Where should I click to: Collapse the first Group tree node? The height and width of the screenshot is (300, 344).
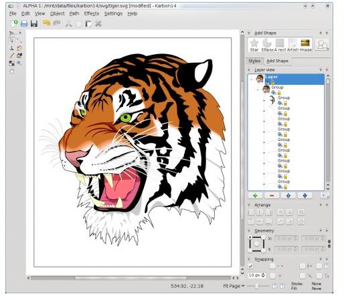point(258,90)
